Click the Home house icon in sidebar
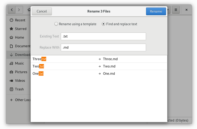Viewport: 197px width, 129px height. tap(11, 38)
